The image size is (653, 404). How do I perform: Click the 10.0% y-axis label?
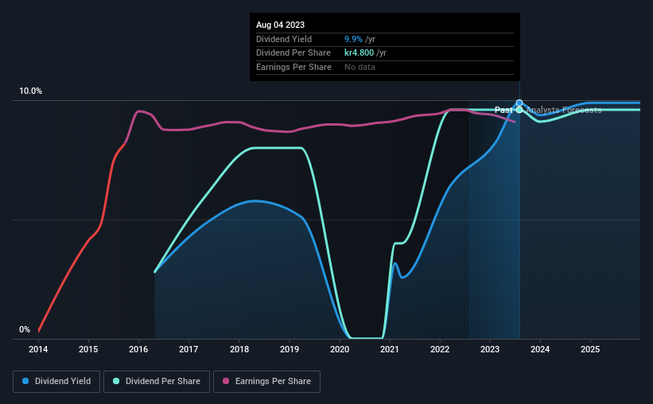click(x=31, y=91)
